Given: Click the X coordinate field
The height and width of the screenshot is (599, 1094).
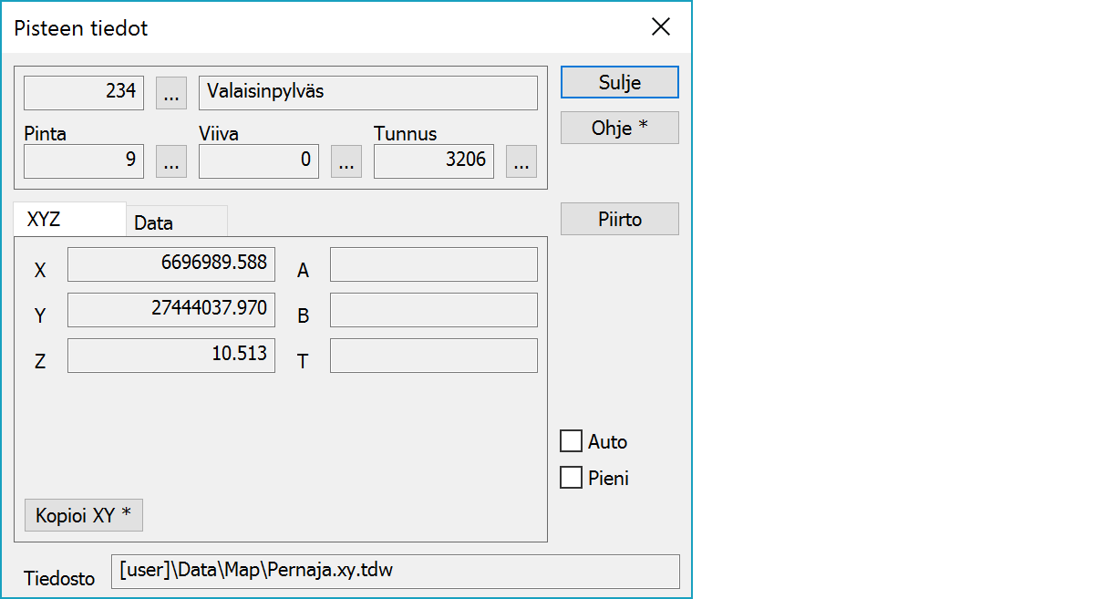Looking at the screenshot, I should tap(171, 264).
